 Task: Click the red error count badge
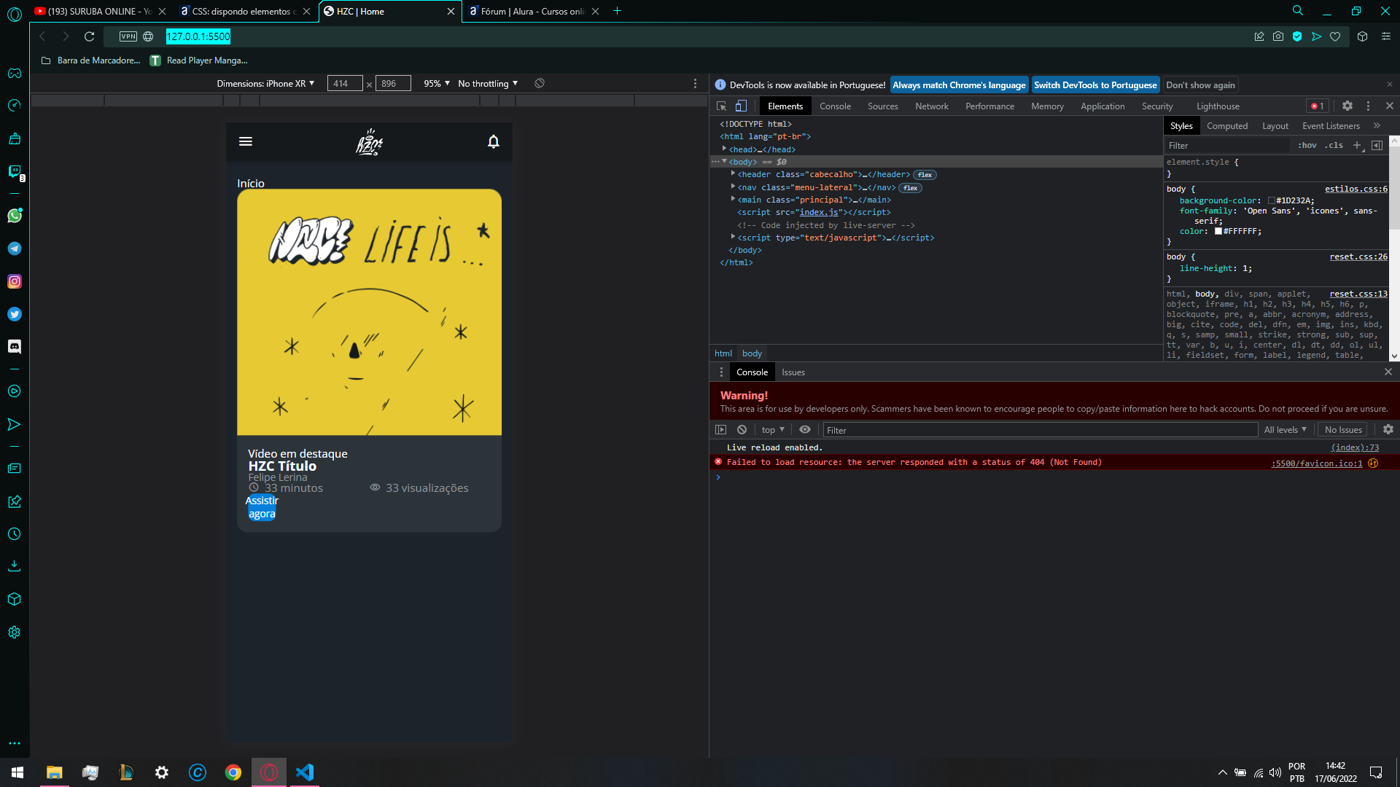click(1318, 106)
